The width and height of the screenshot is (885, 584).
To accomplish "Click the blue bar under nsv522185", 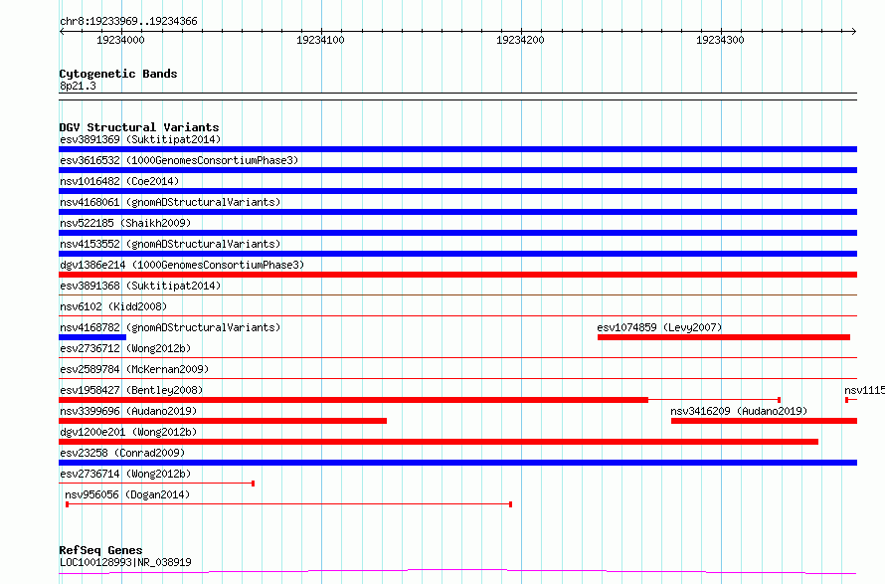I will pyautogui.click(x=457, y=233).
